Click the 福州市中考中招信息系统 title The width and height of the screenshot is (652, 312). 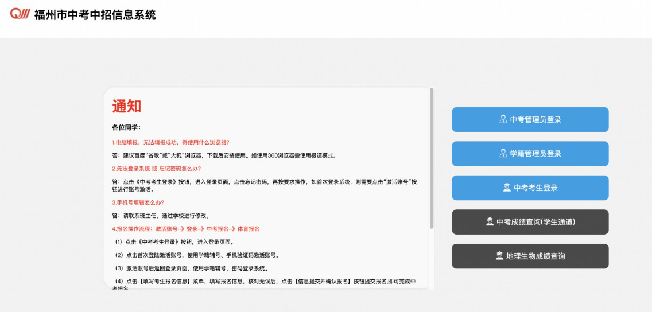point(95,15)
